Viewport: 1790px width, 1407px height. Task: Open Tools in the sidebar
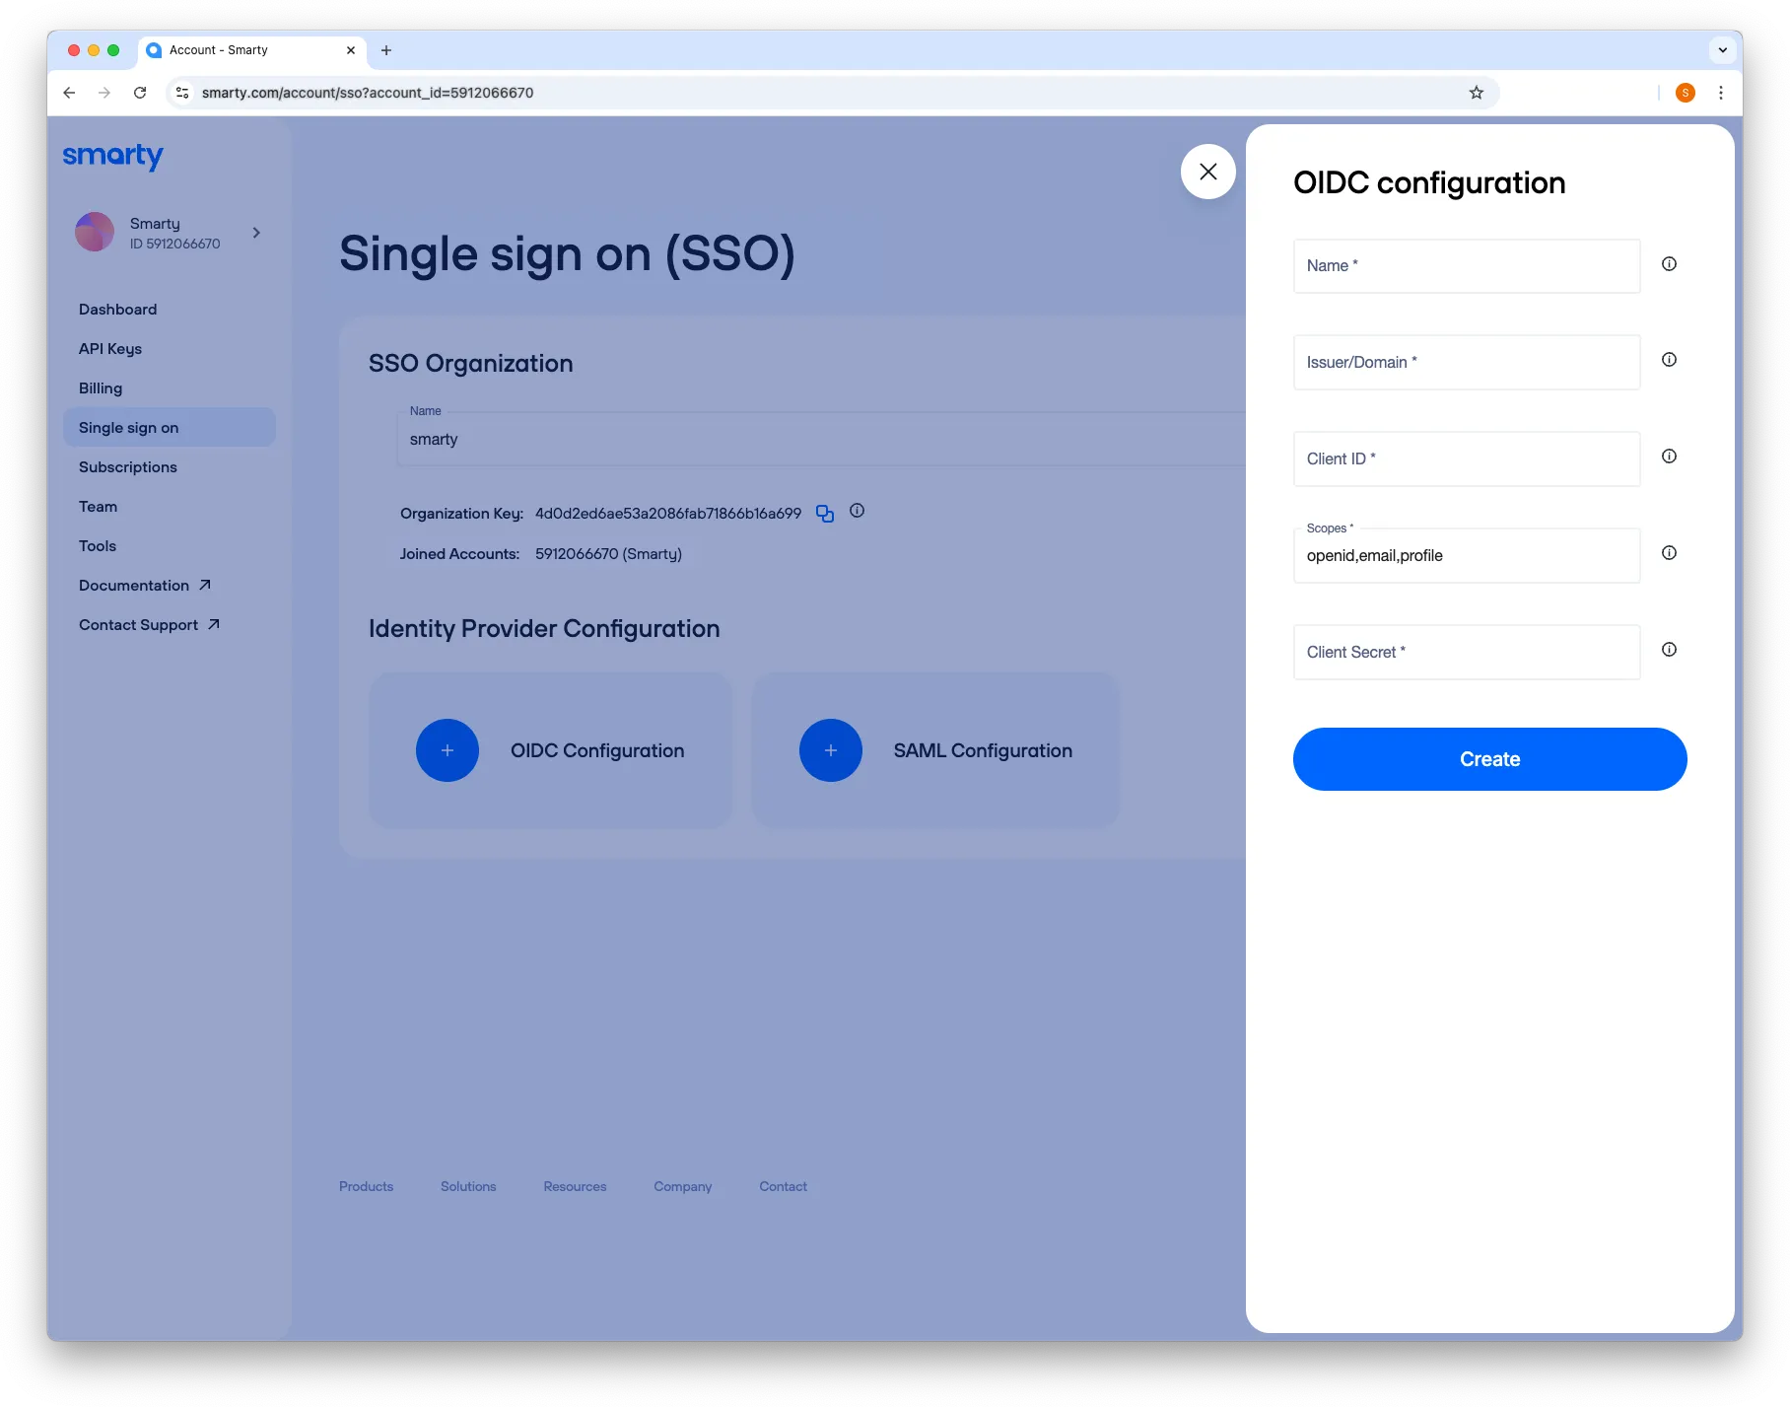[98, 546]
